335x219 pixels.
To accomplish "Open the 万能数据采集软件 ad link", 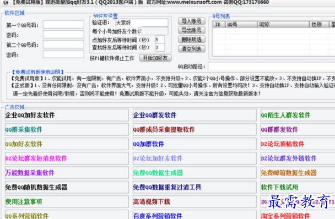I will [x=67, y=173].
